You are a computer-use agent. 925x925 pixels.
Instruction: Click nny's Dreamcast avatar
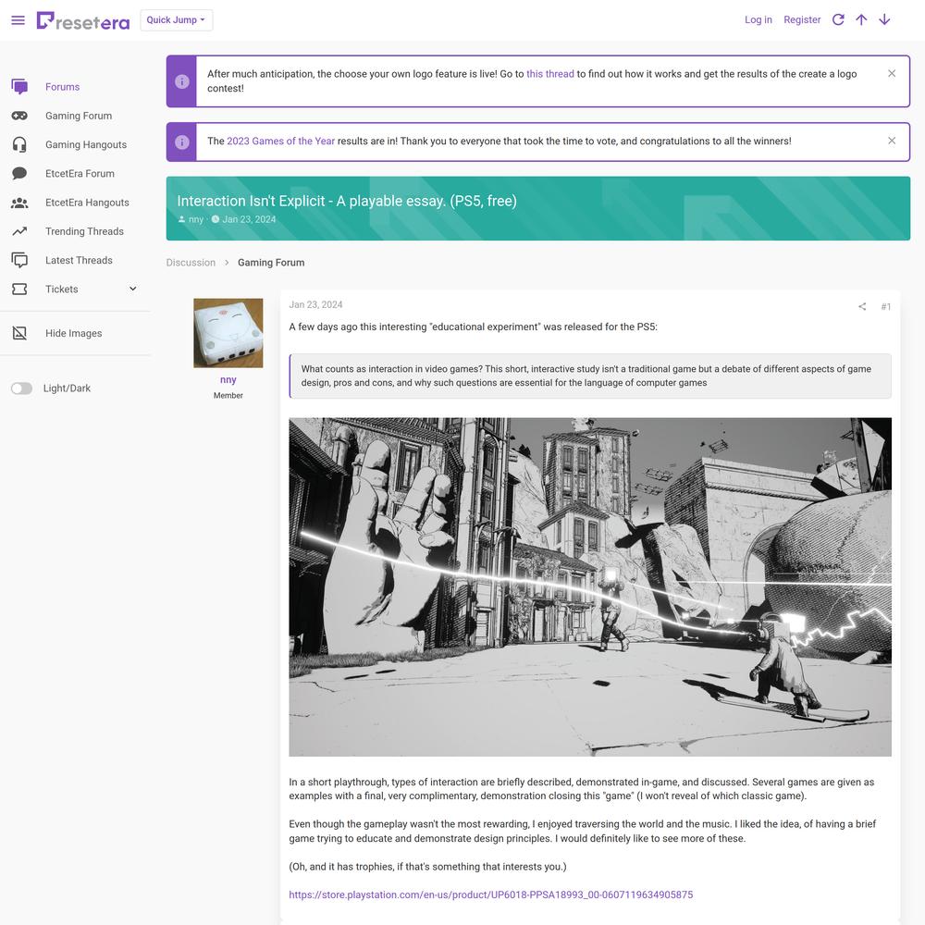coord(228,333)
